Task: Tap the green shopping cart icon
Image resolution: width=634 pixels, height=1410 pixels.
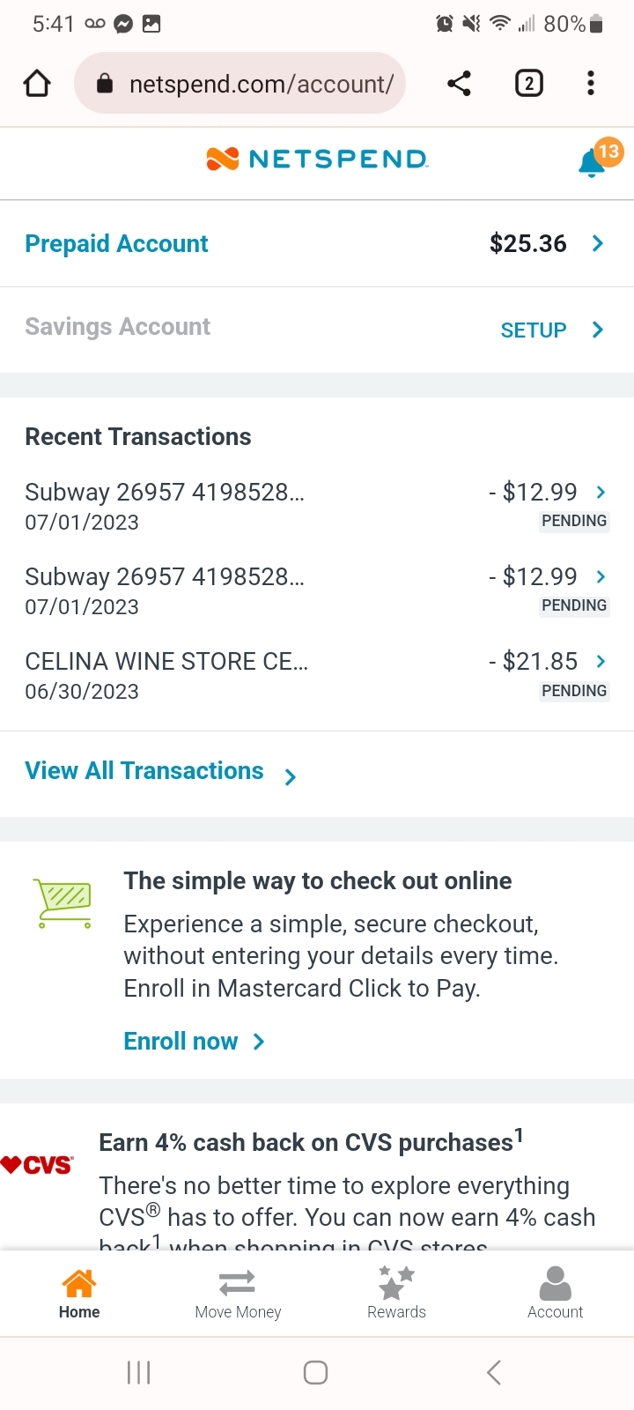Action: coord(63,903)
